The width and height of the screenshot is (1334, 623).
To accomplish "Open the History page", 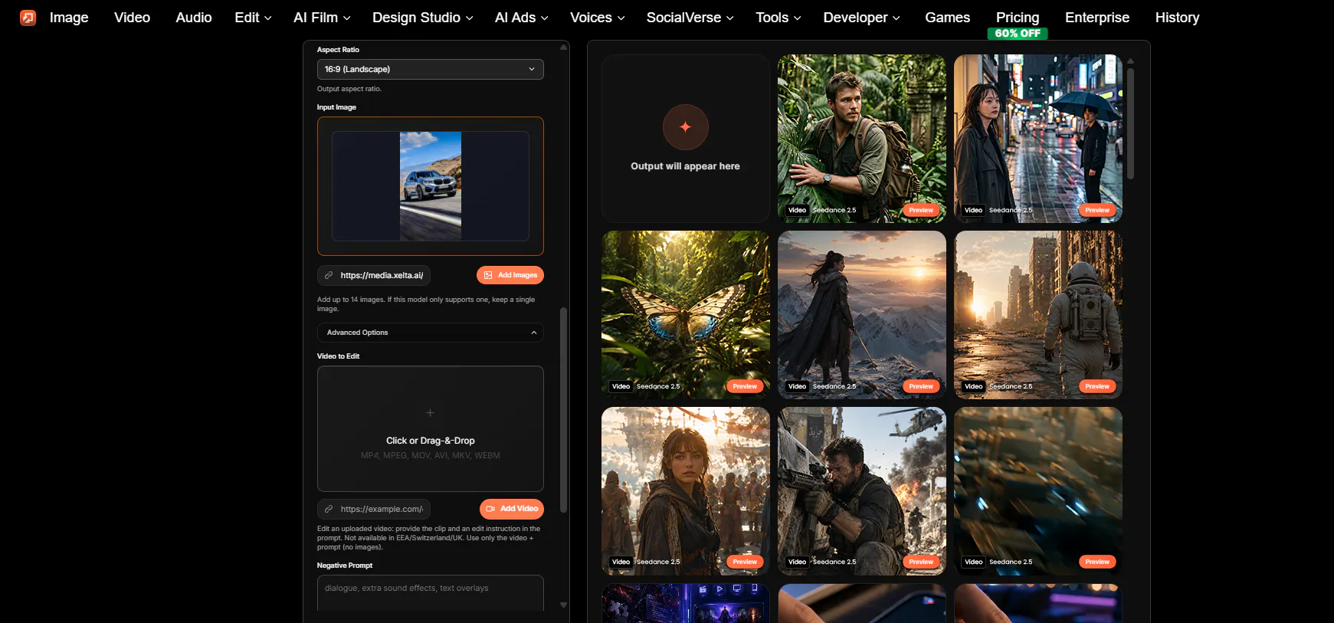I will 1177,18.
